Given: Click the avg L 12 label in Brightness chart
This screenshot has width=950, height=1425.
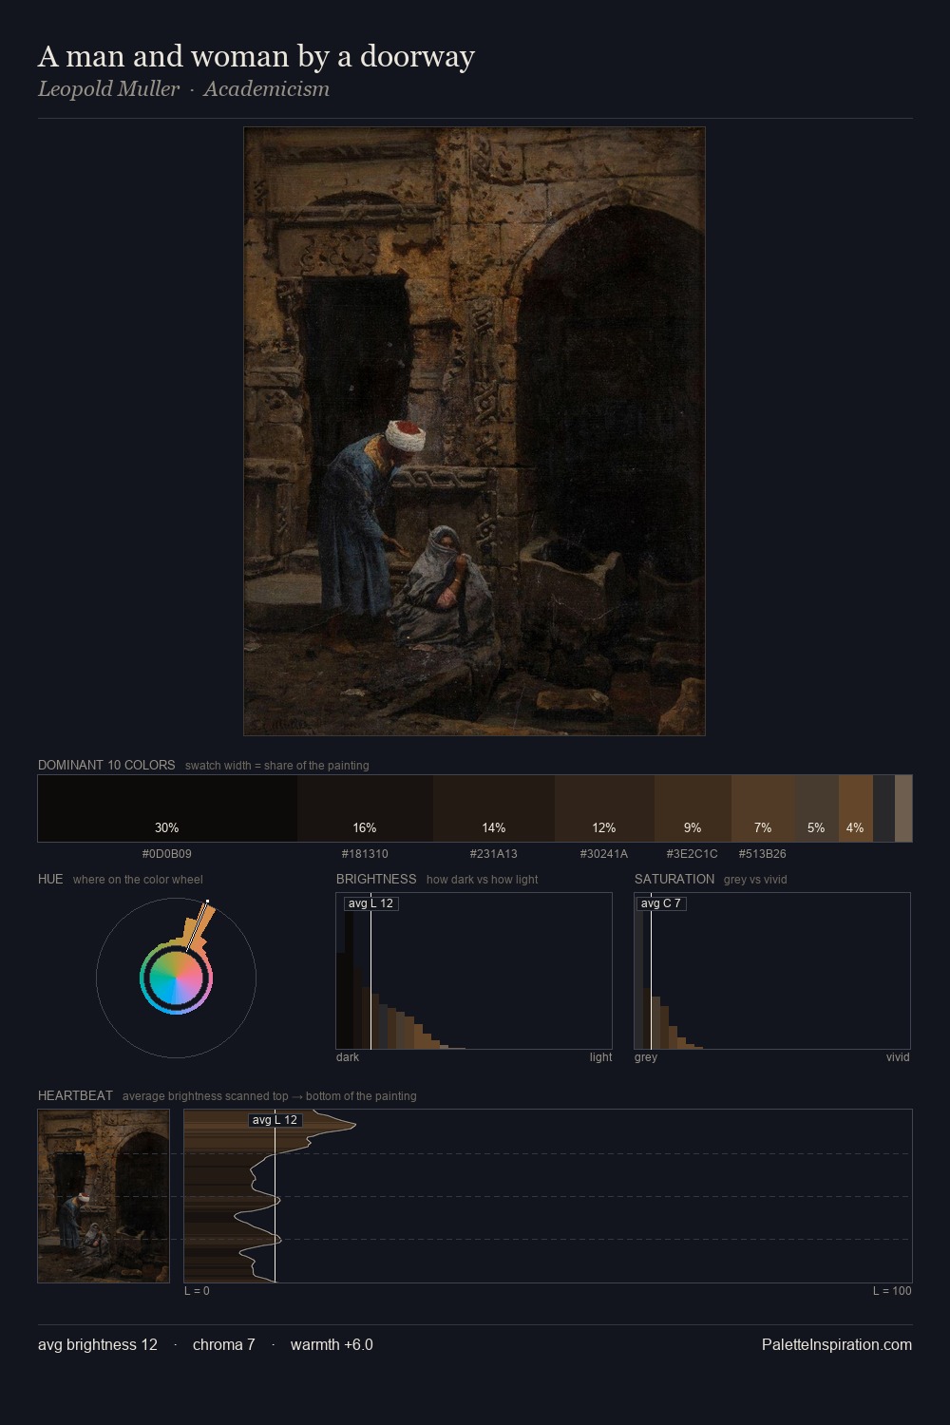Looking at the screenshot, I should pyautogui.click(x=370, y=903).
